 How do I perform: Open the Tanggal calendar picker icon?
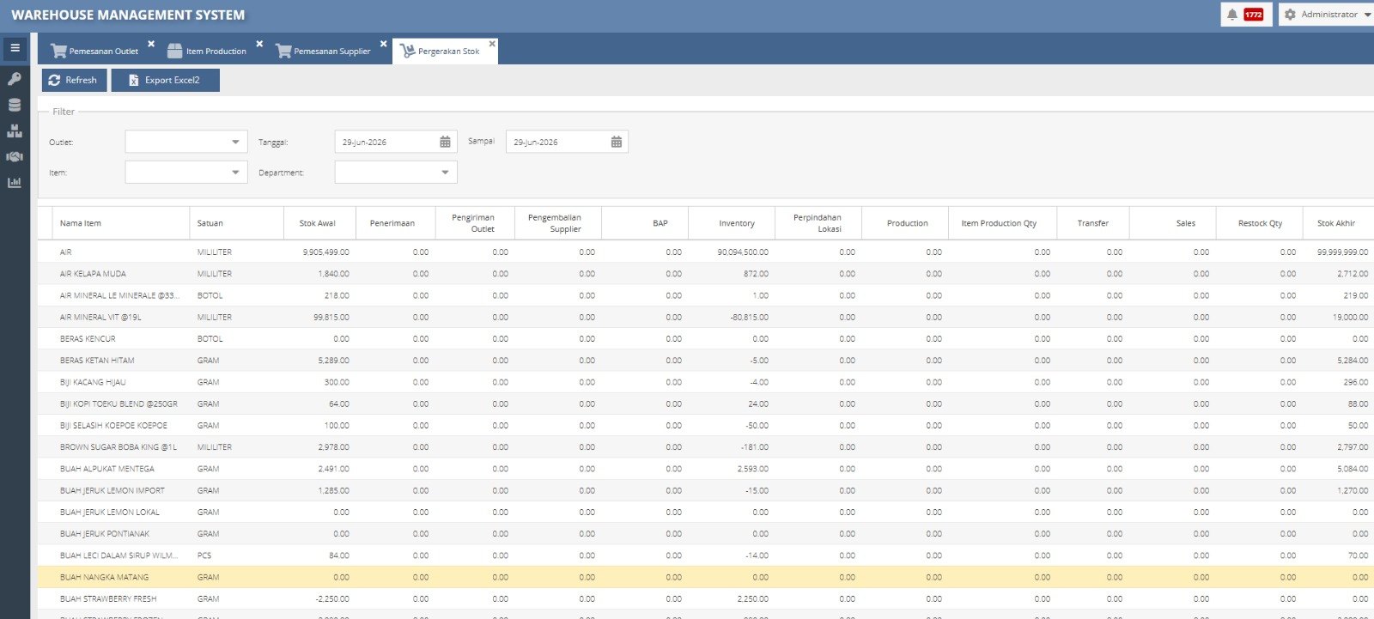[445, 142]
